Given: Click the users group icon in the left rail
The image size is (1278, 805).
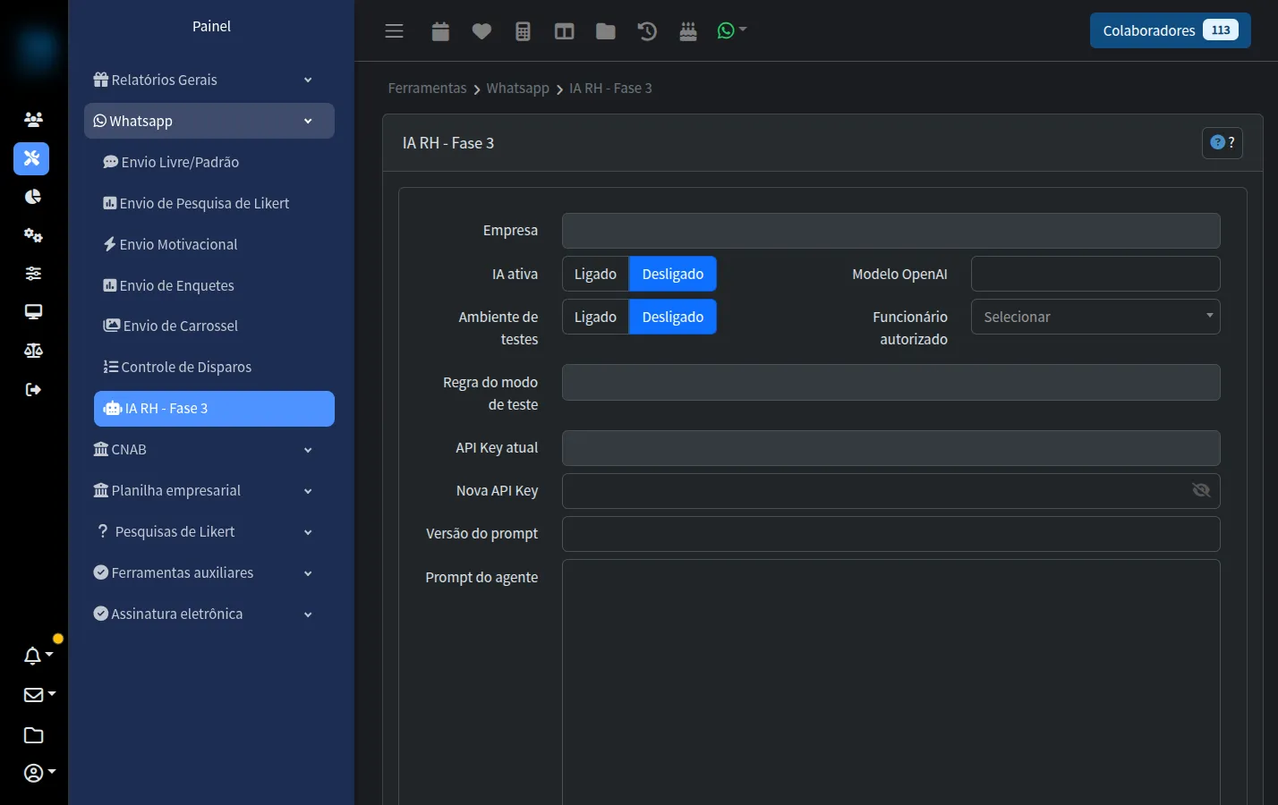Looking at the screenshot, I should pos(33,119).
